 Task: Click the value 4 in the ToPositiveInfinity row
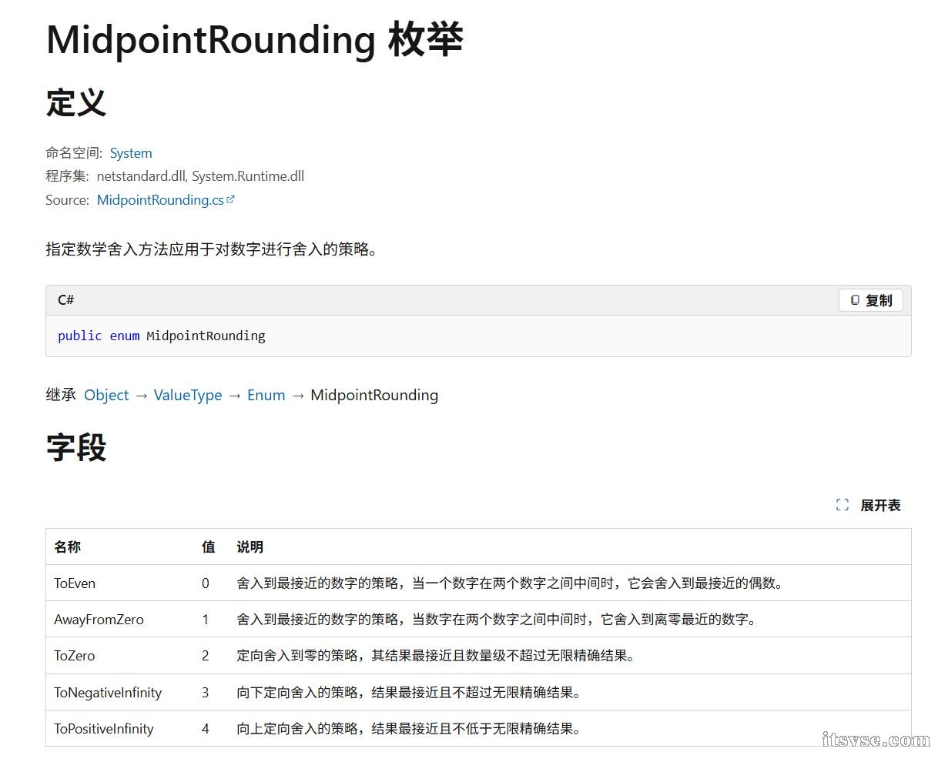(x=206, y=729)
